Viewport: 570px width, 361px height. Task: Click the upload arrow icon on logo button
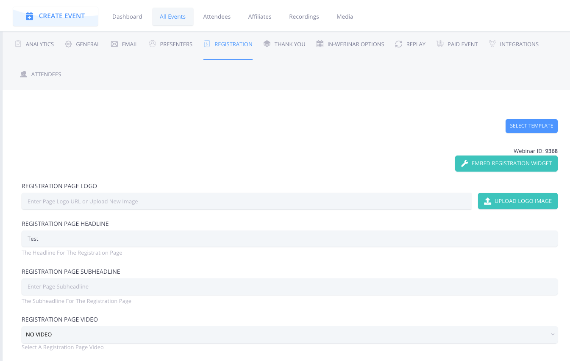pyautogui.click(x=487, y=201)
